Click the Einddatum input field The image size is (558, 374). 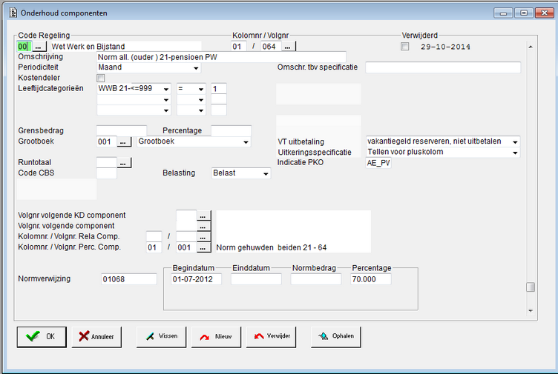256,279
